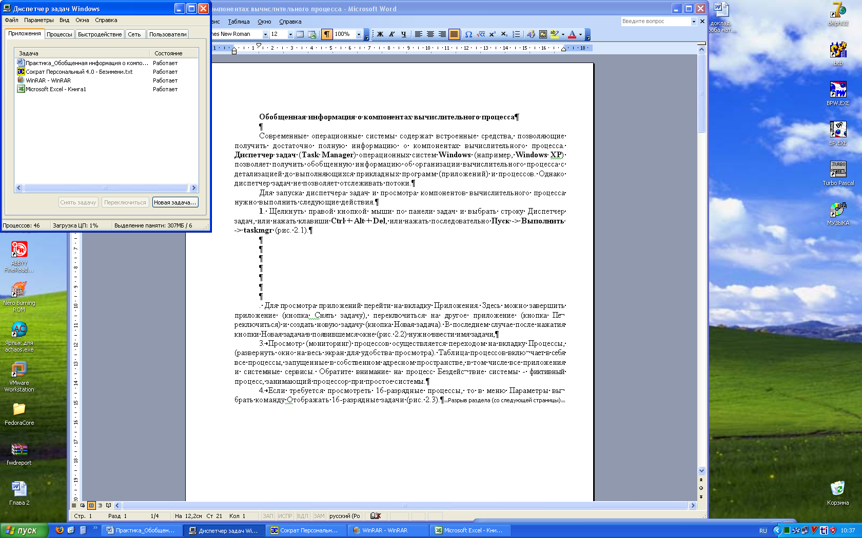Click the symbol (Omega) icon in Word

pos(468,34)
